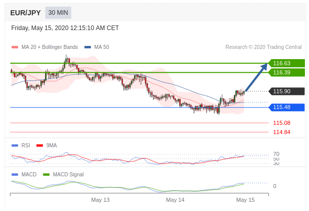
Task: Click the 114.84 red support value
Action: coord(281,132)
